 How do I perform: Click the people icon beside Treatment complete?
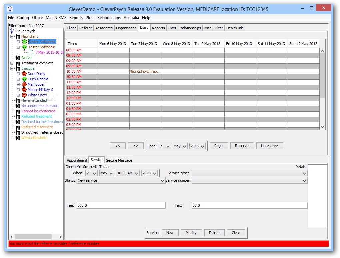(x=18, y=63)
